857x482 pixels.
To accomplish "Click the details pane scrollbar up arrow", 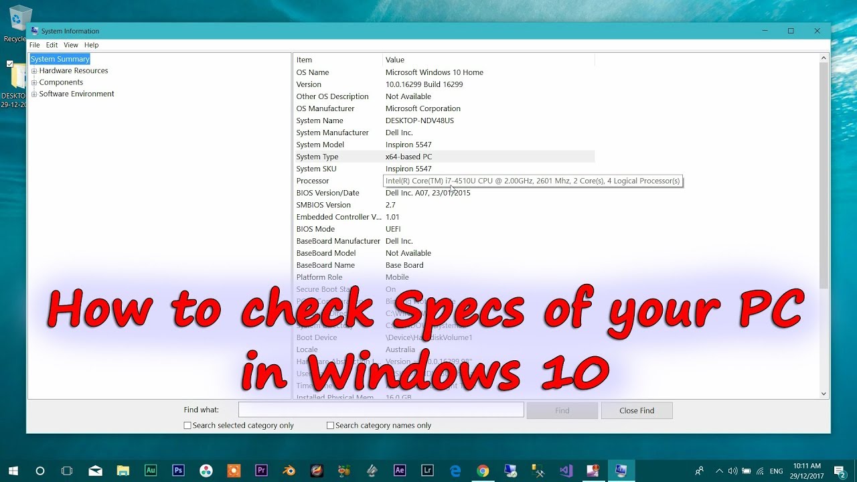I will (824, 59).
